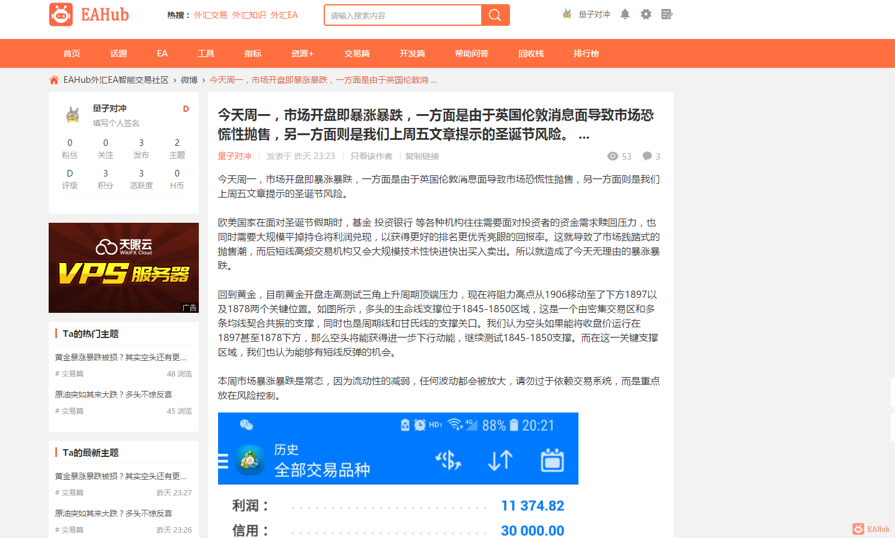
Task: Open settings with the gear icon
Action: point(646,14)
